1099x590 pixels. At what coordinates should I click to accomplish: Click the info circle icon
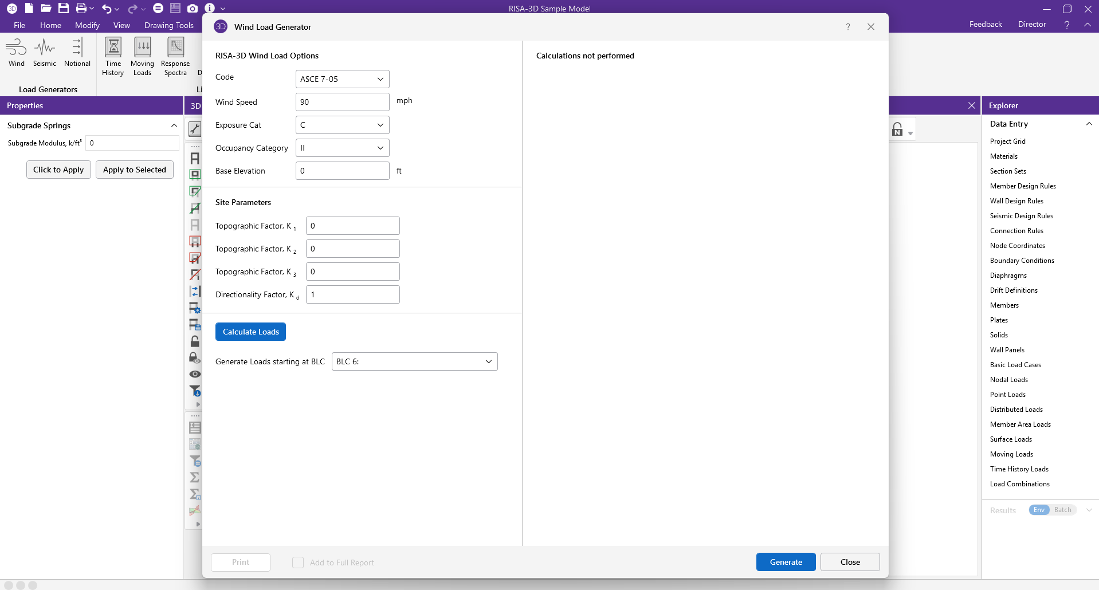210,8
